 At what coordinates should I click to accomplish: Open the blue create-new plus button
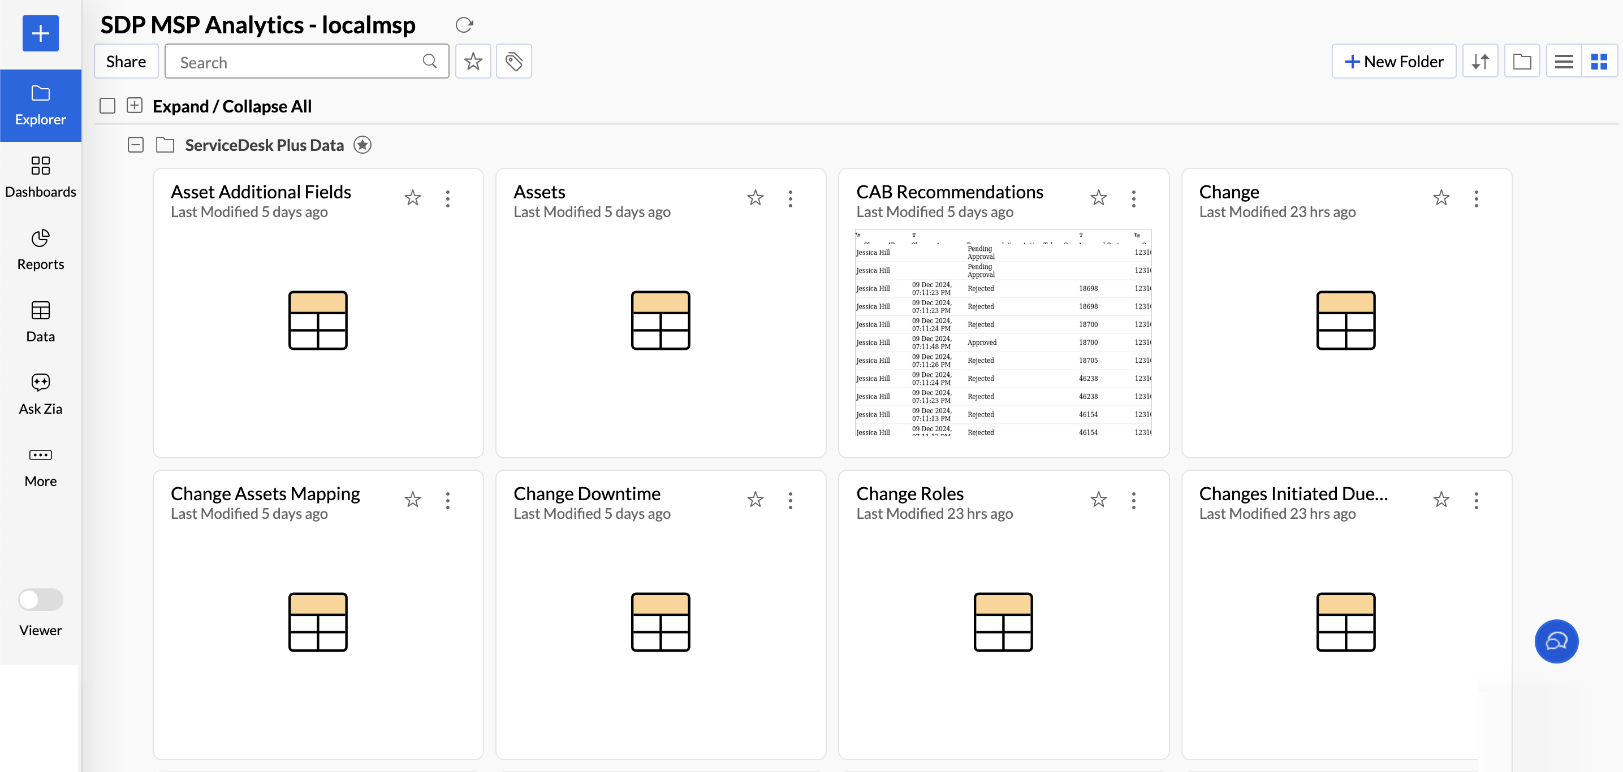(41, 33)
